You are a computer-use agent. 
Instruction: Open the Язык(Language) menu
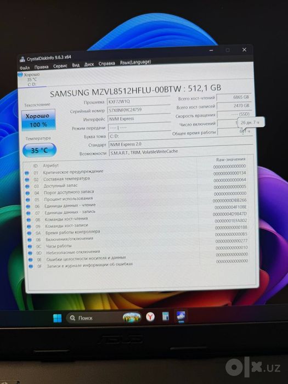tap(135, 62)
